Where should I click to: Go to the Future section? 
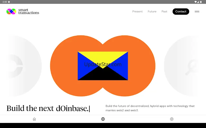pos(152,12)
